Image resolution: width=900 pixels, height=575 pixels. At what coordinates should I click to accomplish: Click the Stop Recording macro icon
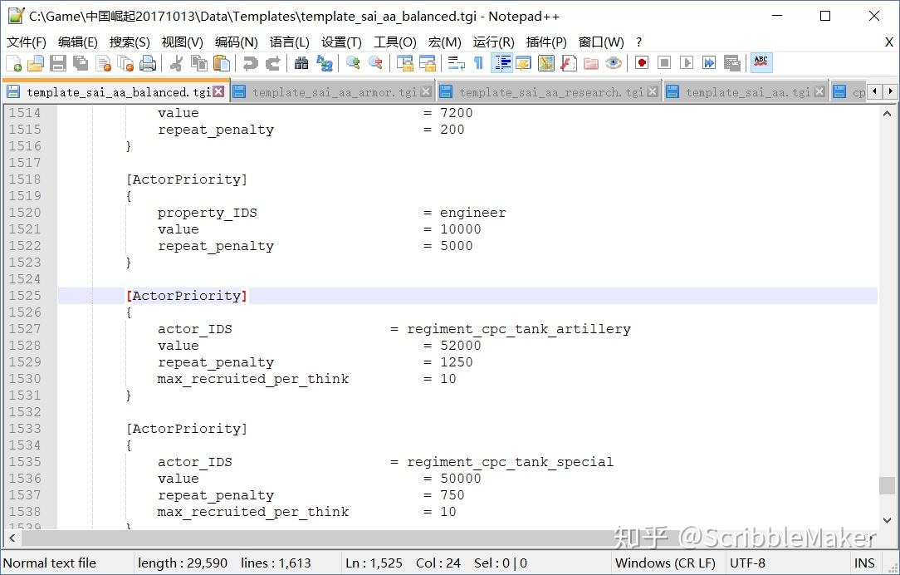coord(664,63)
